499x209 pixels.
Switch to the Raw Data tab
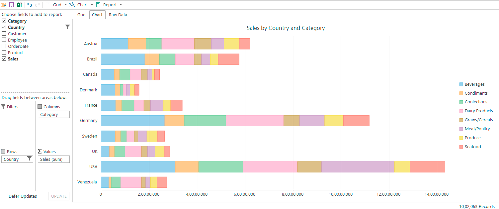(118, 15)
